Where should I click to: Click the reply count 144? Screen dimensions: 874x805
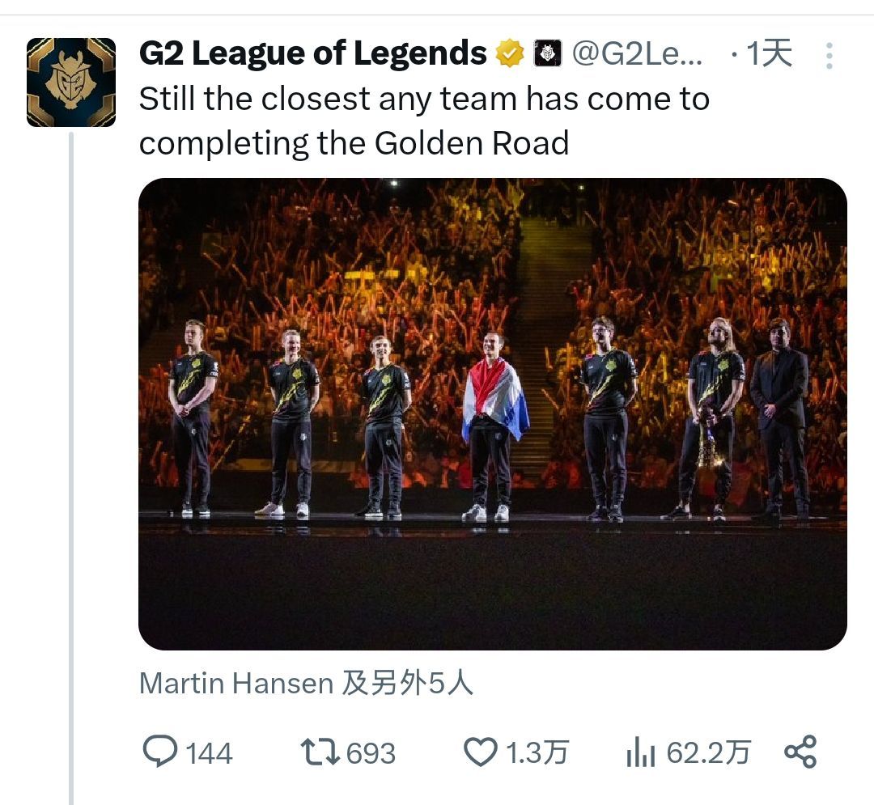click(x=209, y=753)
